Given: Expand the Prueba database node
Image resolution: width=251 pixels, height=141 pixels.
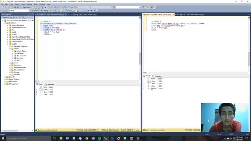Looking at the screenshot, I should pos(7,34).
